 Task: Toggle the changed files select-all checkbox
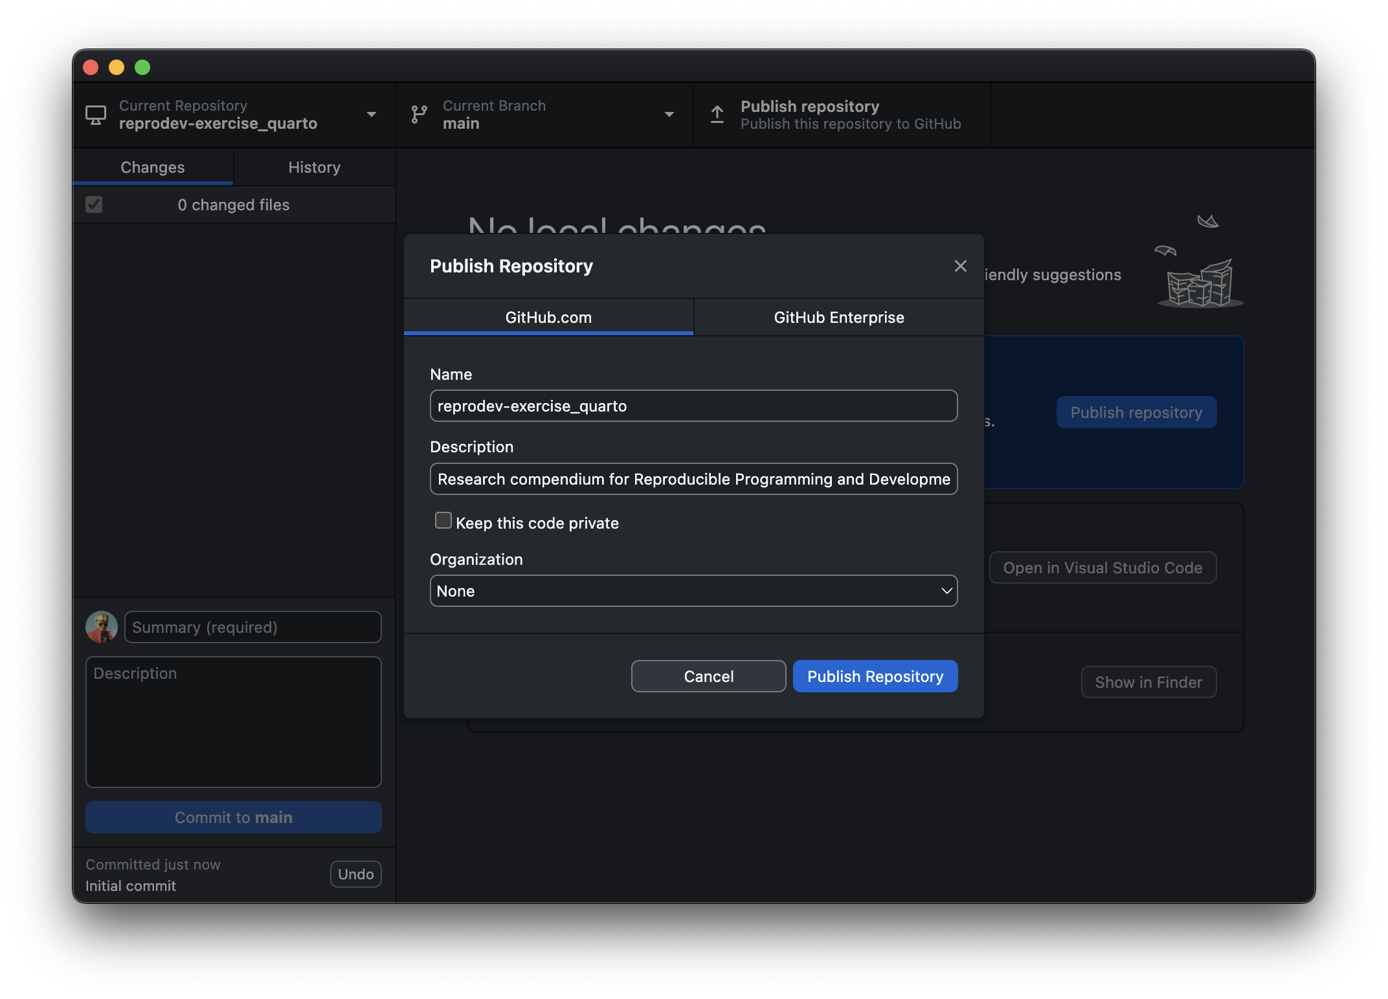click(x=94, y=204)
